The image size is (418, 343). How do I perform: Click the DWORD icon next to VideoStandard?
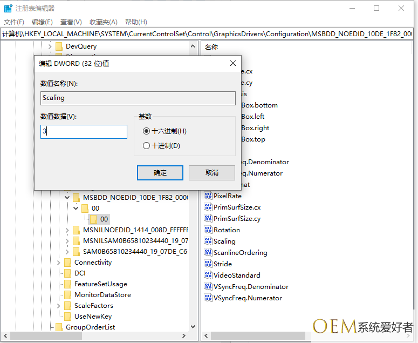coord(208,275)
